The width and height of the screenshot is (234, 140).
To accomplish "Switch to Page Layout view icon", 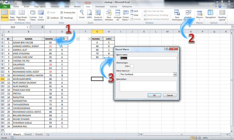I will tap(12, 14).
